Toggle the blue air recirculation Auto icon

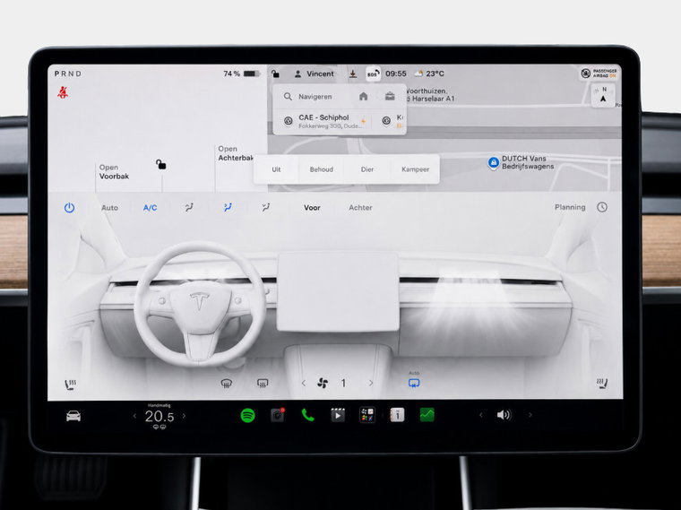tap(414, 383)
